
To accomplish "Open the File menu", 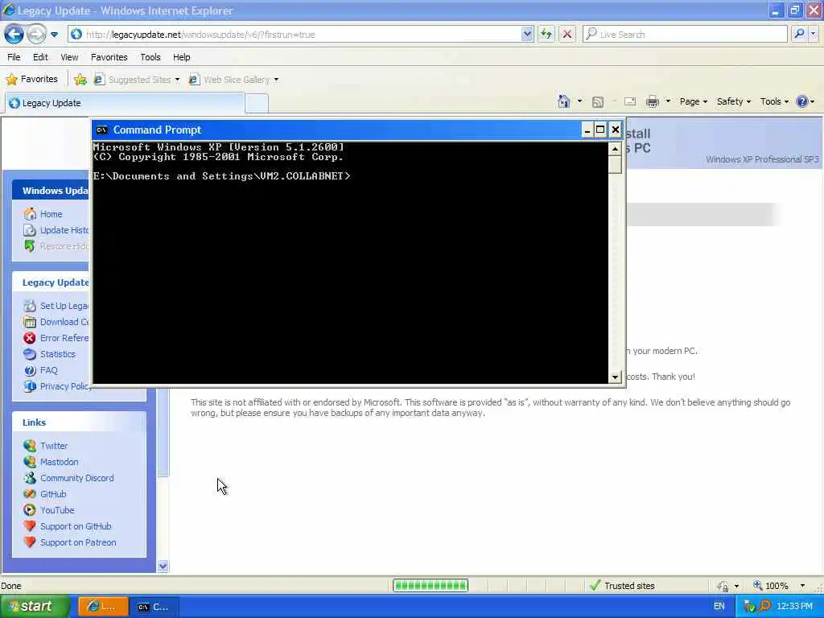I will pos(14,57).
